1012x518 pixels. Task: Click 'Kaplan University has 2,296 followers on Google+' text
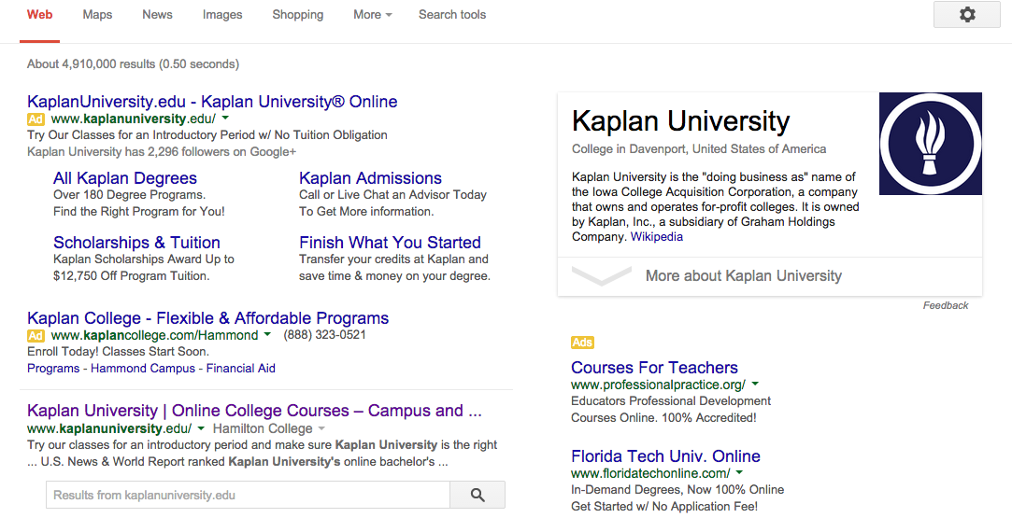tap(162, 152)
